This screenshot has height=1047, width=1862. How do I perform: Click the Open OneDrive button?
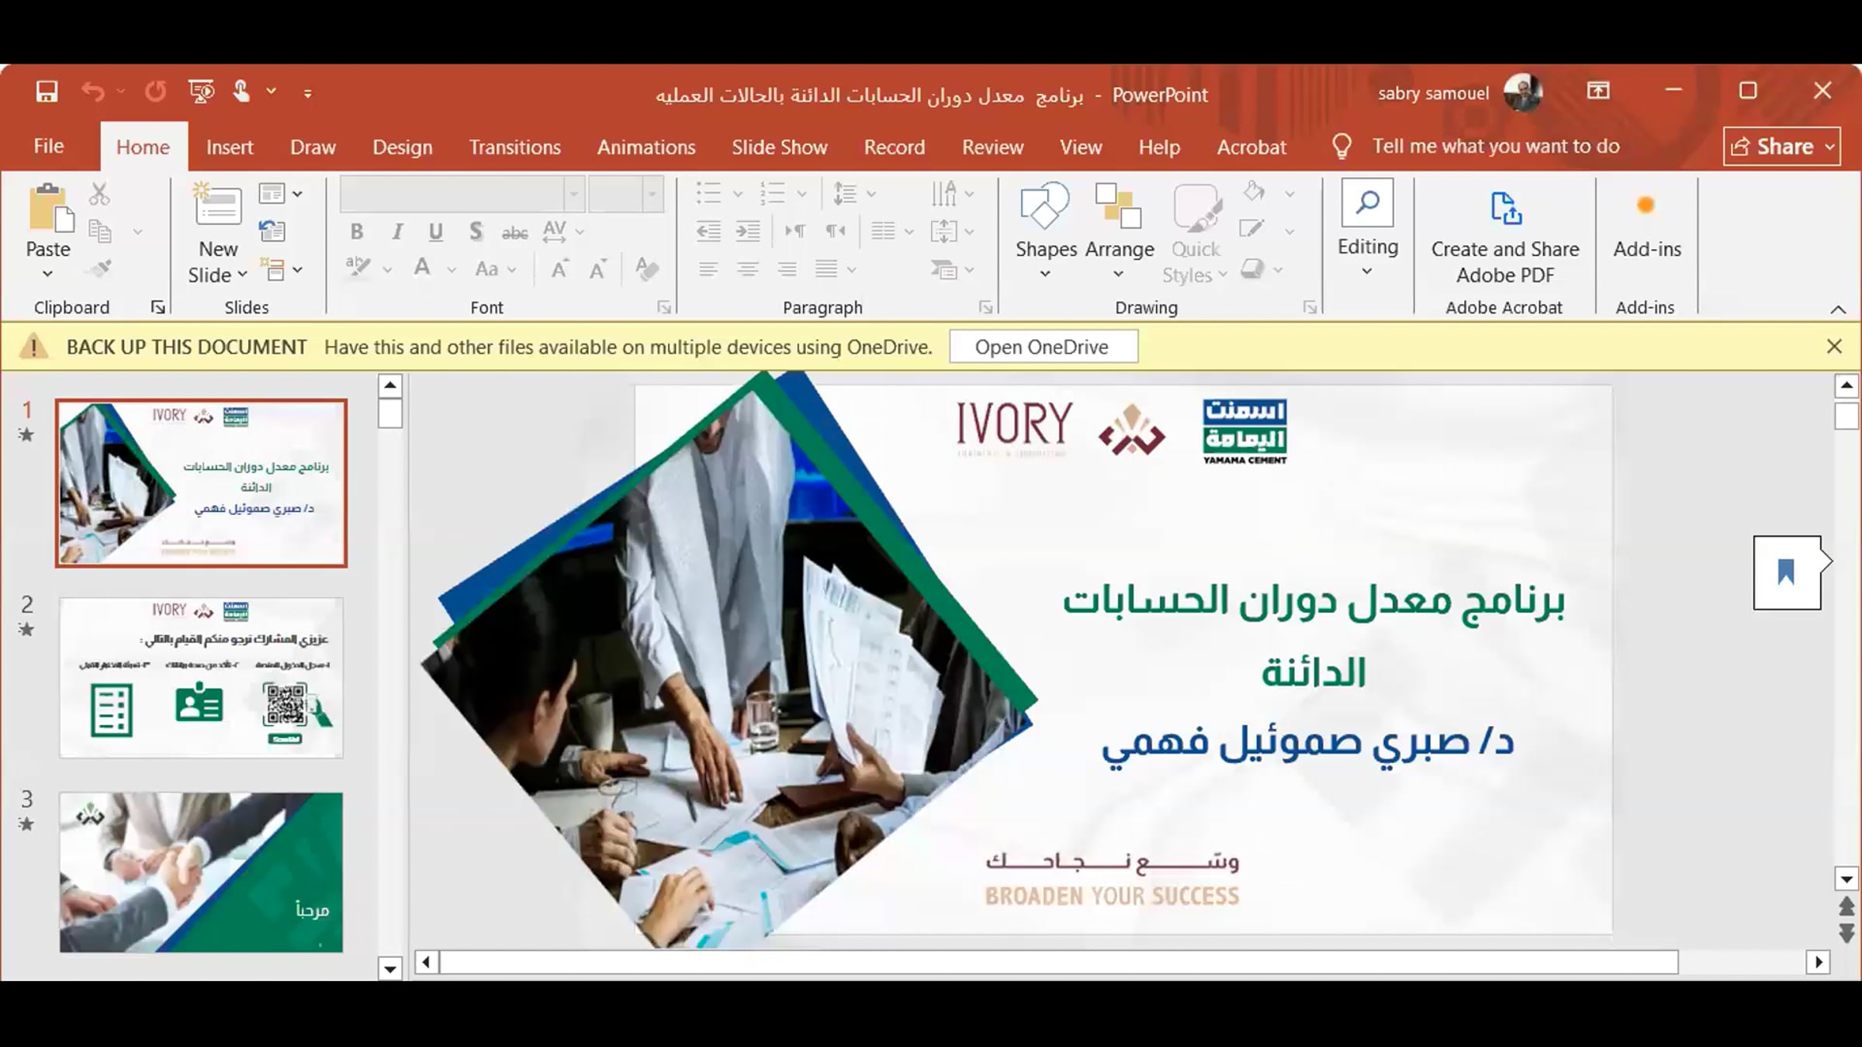[x=1042, y=347]
